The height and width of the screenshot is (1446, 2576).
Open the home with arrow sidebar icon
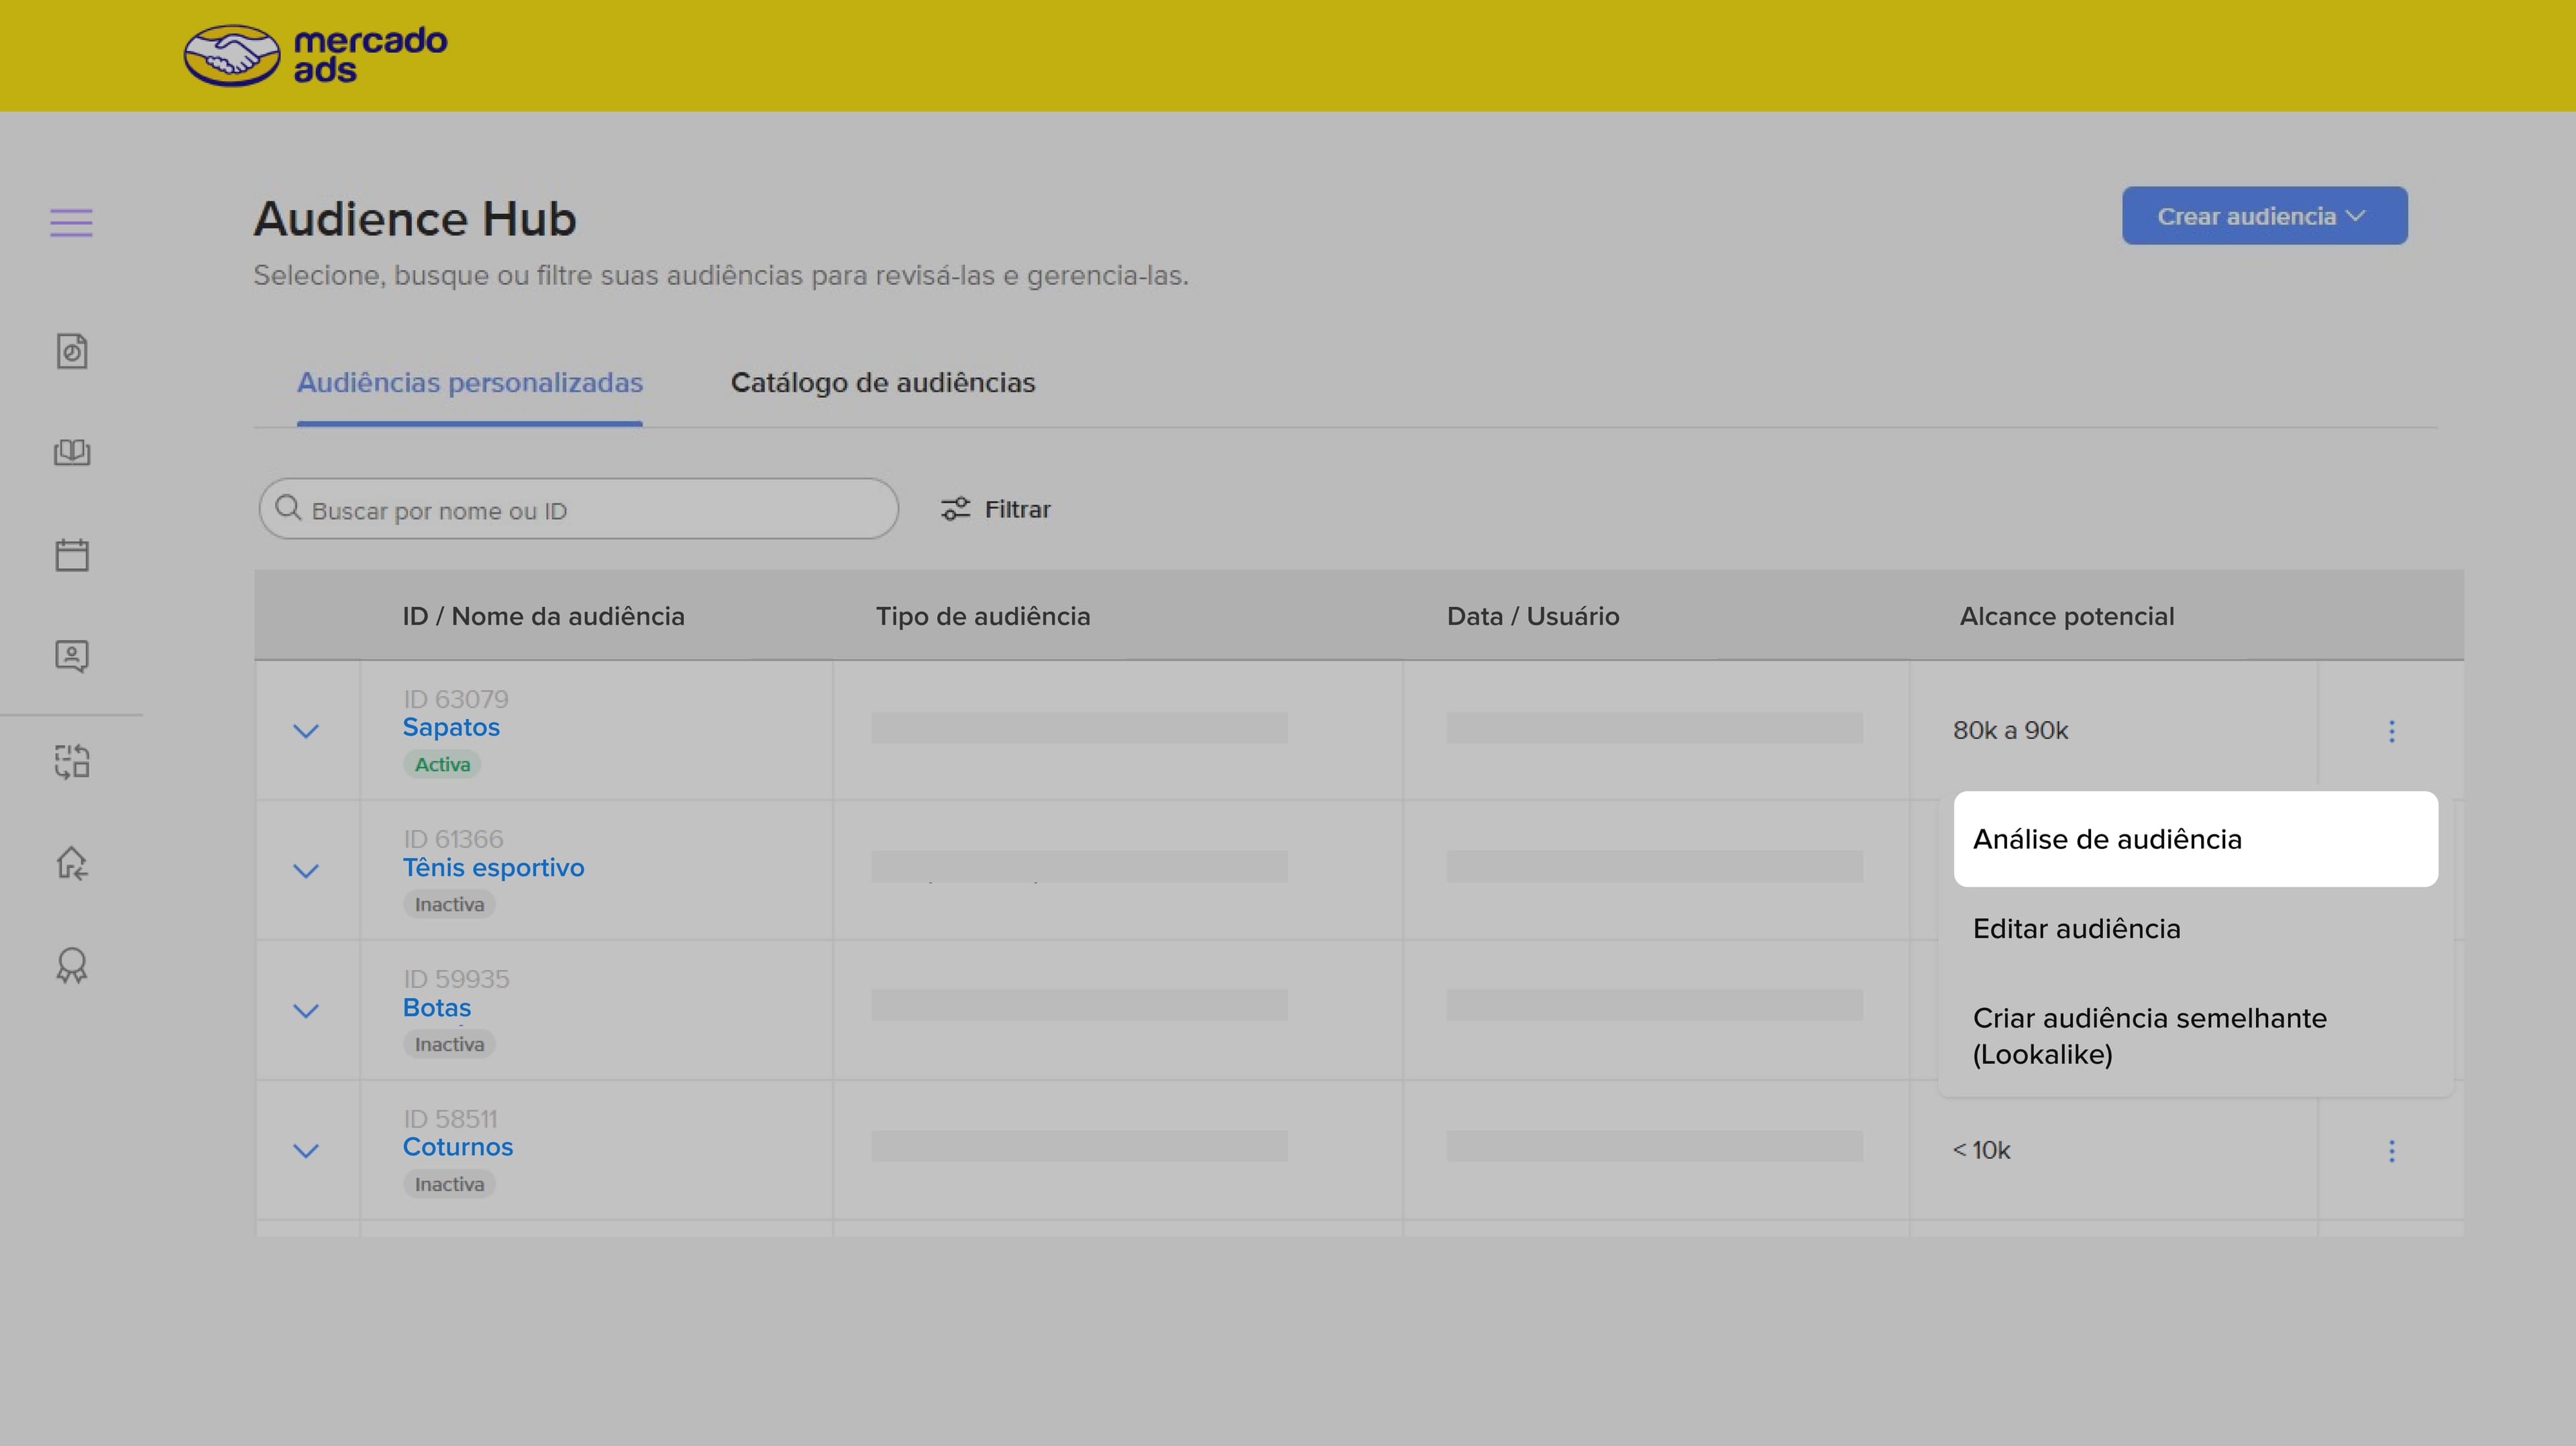click(72, 863)
